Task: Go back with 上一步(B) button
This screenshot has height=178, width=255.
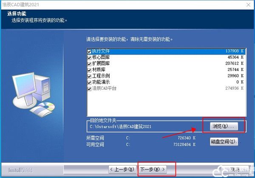Action: point(122,170)
